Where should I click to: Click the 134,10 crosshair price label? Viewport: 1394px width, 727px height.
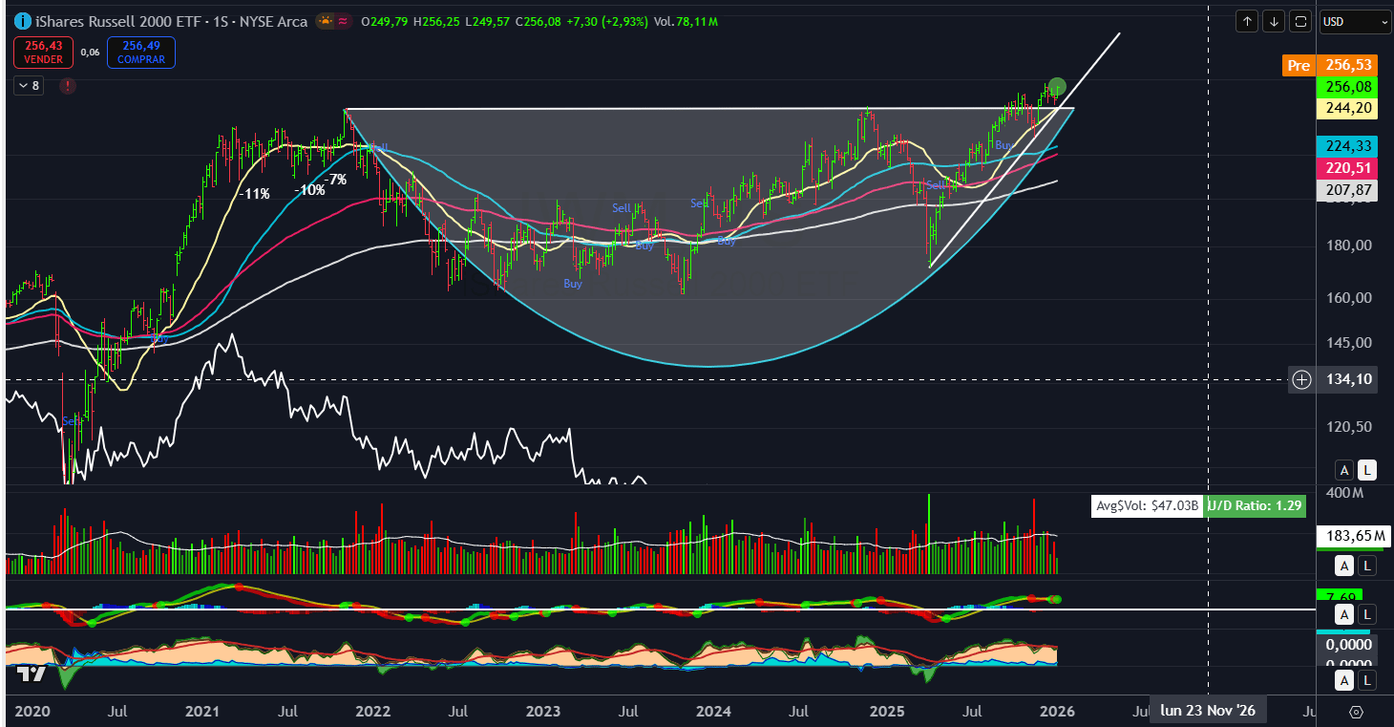(1349, 380)
